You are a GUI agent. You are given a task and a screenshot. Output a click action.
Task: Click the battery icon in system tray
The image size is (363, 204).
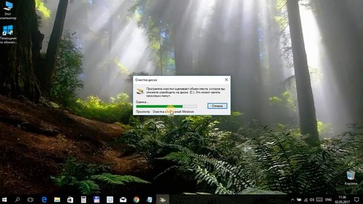pos(299,199)
